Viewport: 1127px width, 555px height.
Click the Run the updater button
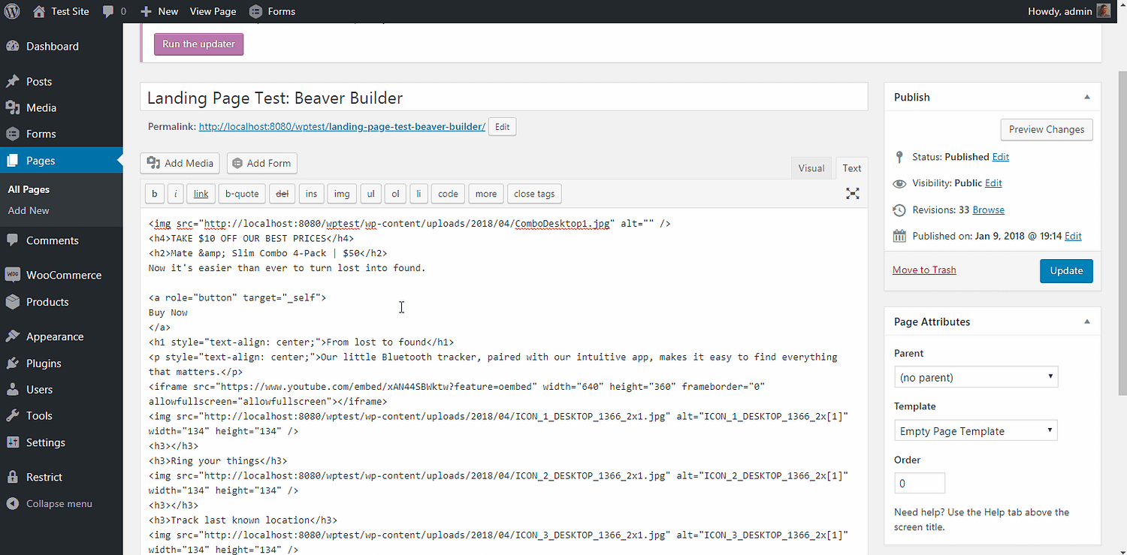[x=198, y=44]
